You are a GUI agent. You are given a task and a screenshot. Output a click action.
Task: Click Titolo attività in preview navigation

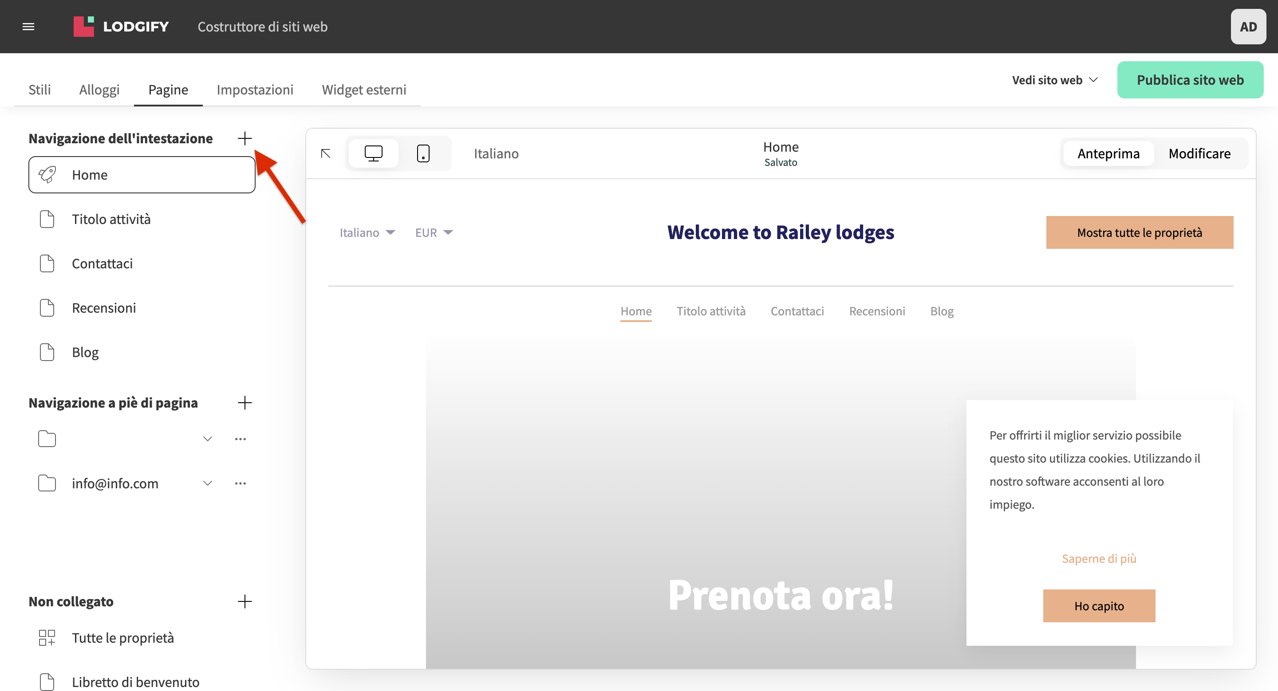711,311
